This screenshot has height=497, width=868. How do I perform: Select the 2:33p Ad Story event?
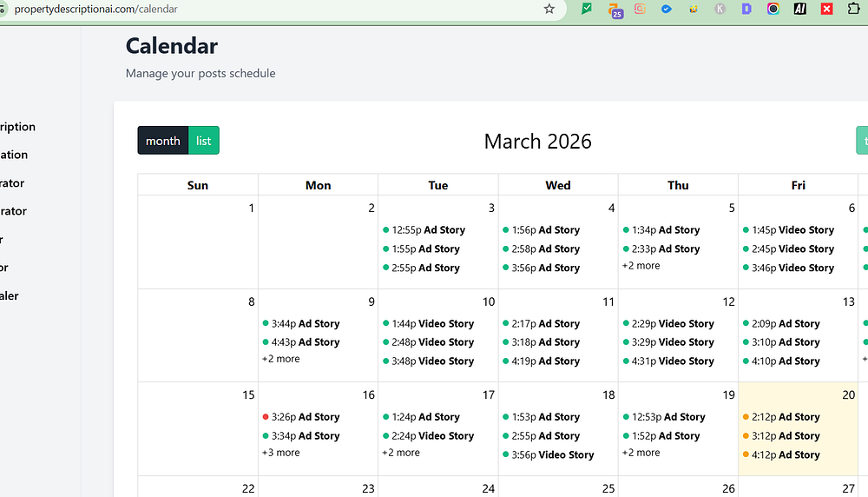[661, 248]
